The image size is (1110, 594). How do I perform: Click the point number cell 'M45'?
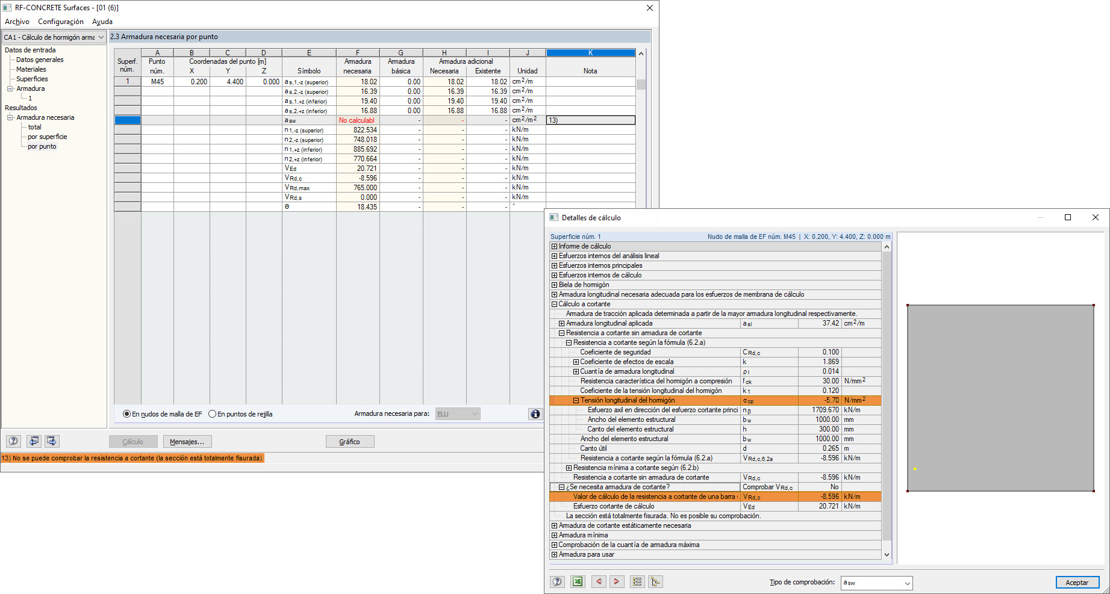[x=157, y=81]
